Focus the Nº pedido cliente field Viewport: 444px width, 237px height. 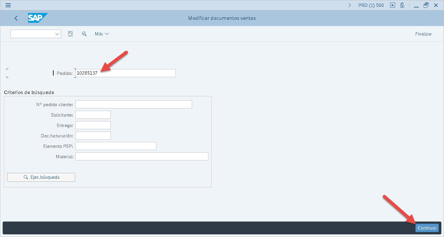pos(134,104)
